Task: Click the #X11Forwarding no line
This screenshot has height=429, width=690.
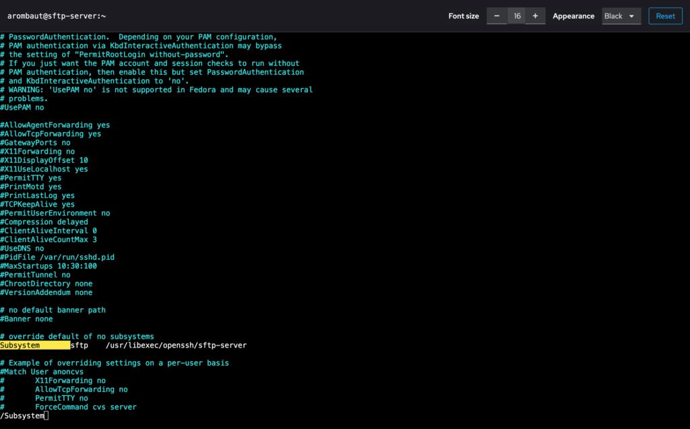Action: (37, 152)
